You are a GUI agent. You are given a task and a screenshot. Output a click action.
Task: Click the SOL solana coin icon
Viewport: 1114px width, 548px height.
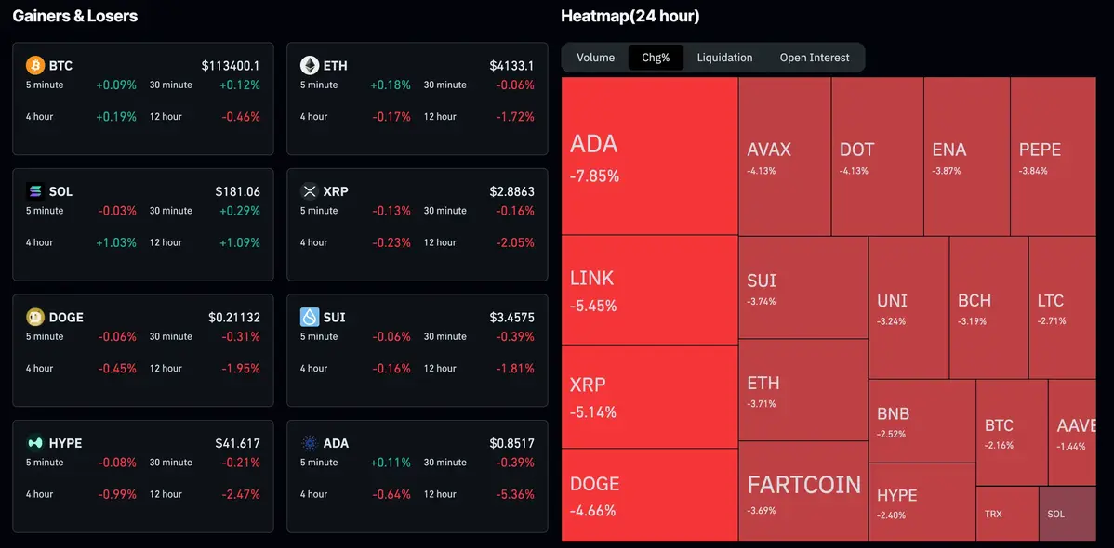(x=35, y=191)
